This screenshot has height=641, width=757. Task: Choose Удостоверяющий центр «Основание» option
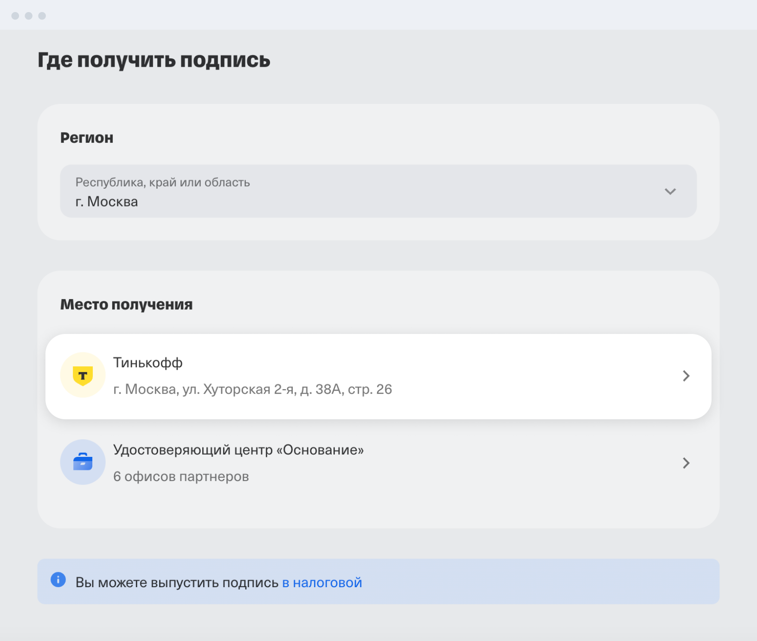[378, 463]
